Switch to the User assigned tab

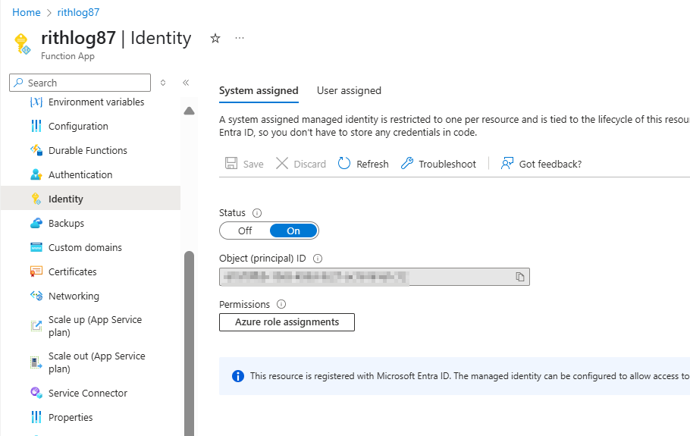point(349,91)
